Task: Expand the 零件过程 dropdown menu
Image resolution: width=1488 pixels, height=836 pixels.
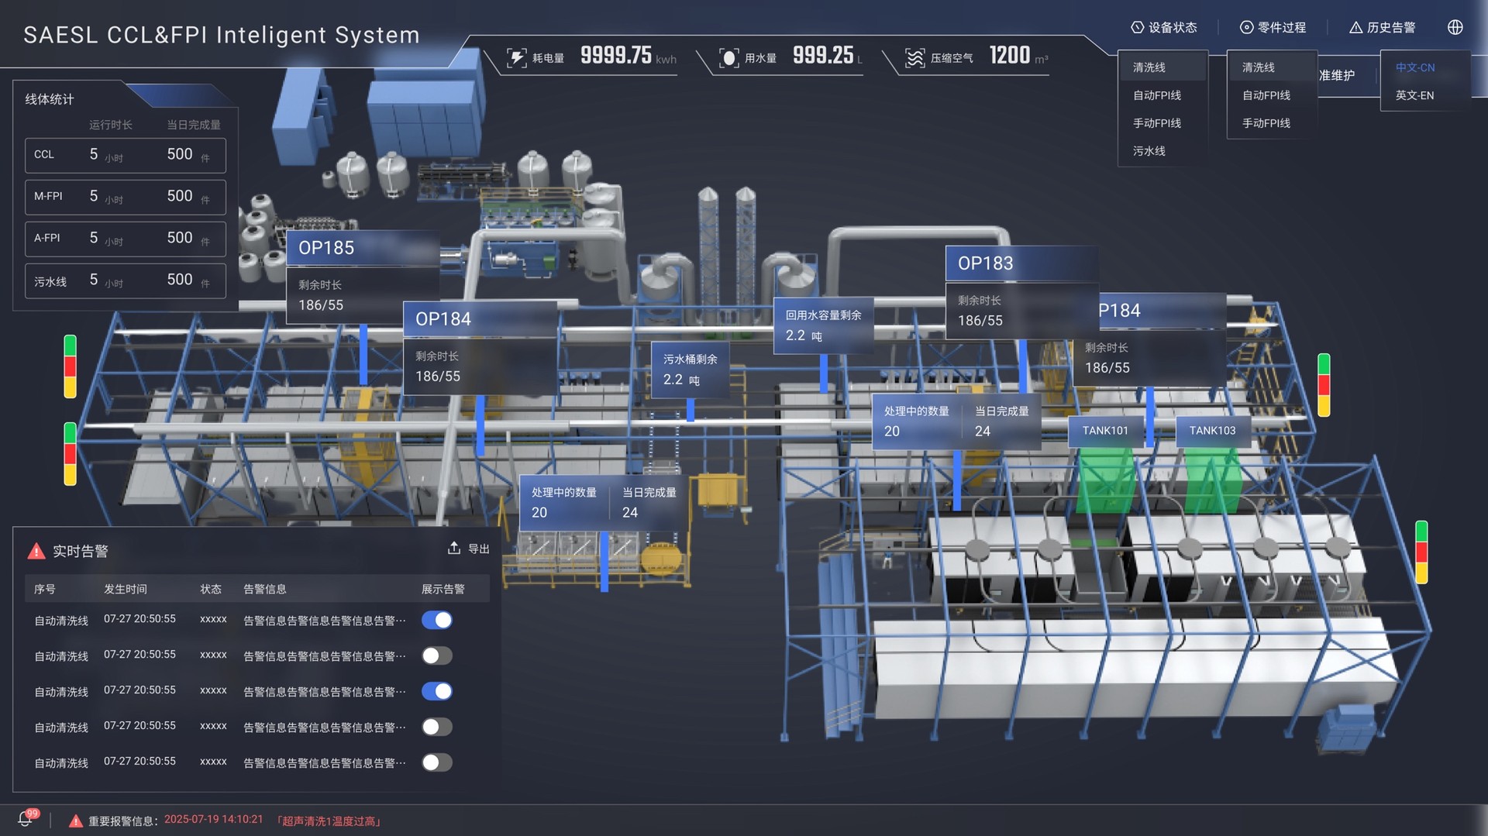Action: pyautogui.click(x=1273, y=27)
